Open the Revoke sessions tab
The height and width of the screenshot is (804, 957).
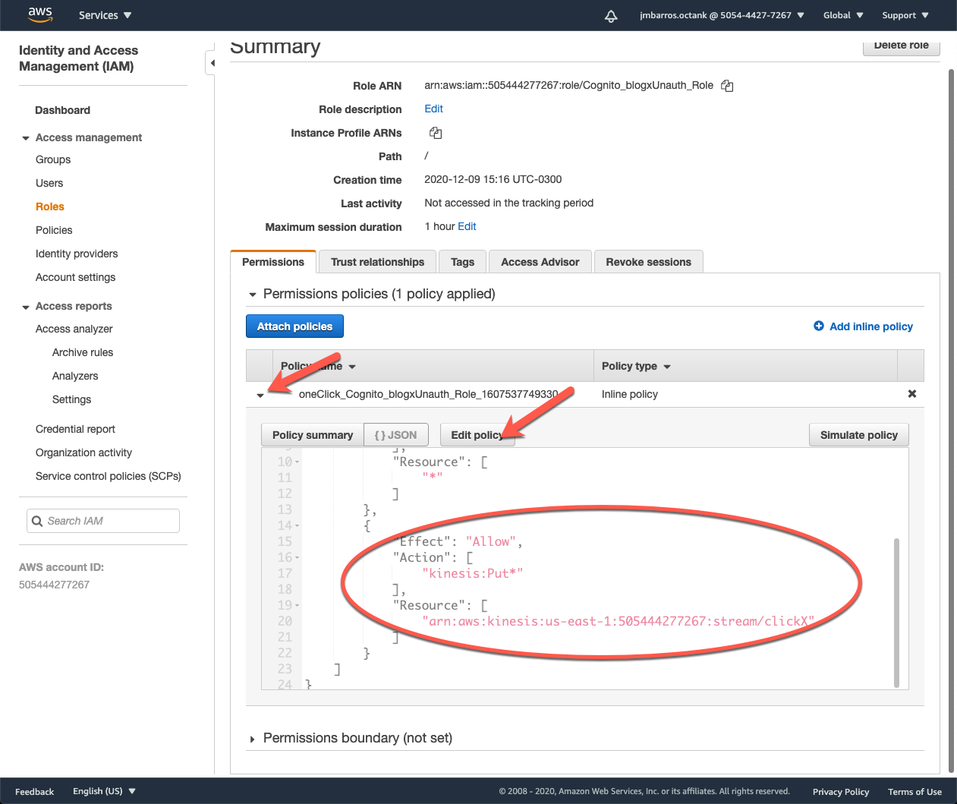pos(648,262)
